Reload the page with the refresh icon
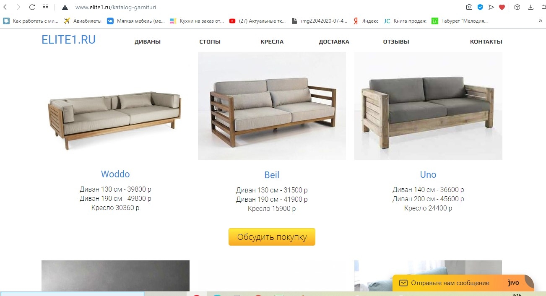Viewport: 546px width, 296px height. coord(32,7)
